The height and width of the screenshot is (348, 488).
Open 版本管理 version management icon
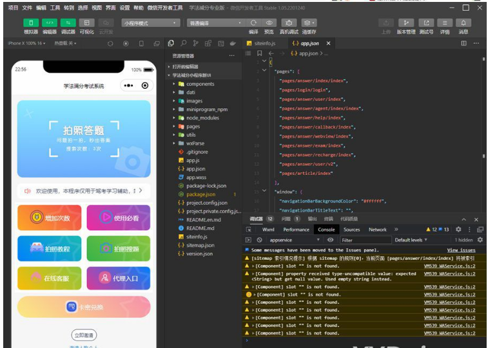point(405,23)
